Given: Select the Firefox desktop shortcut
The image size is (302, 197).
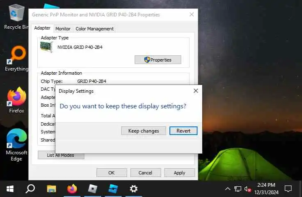Looking at the screenshot, I should tap(16, 100).
